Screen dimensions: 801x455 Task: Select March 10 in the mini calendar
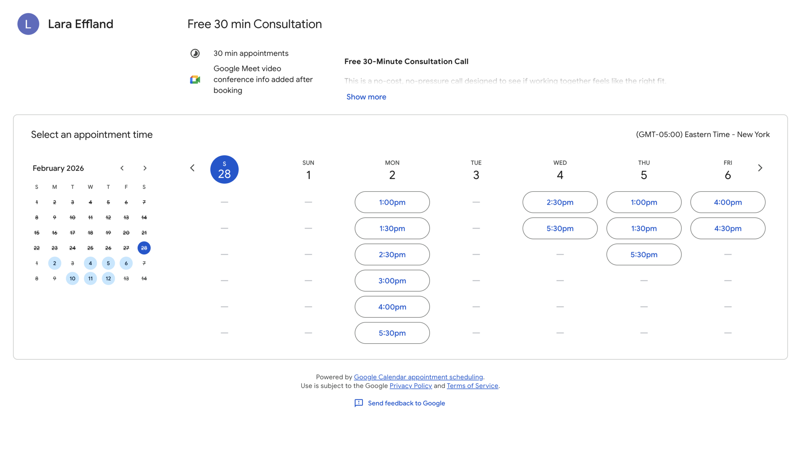coord(72,279)
